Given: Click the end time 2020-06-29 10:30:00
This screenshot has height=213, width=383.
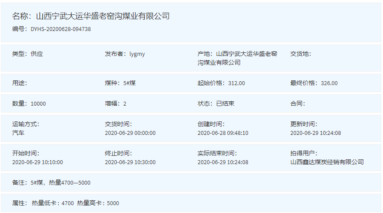Looking at the screenshot, I should 130,162.
